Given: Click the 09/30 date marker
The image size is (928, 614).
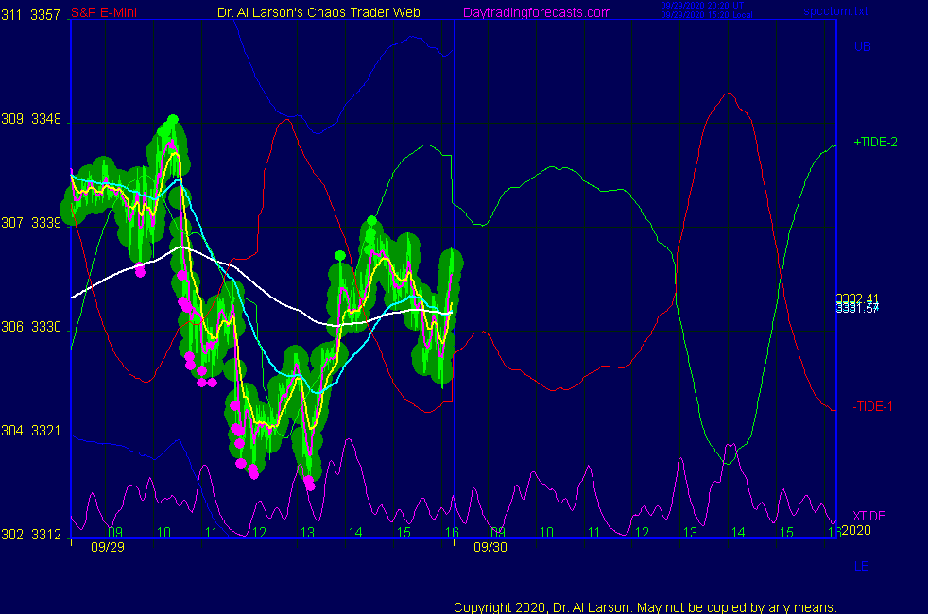Looking at the screenshot, I should 490,546.
